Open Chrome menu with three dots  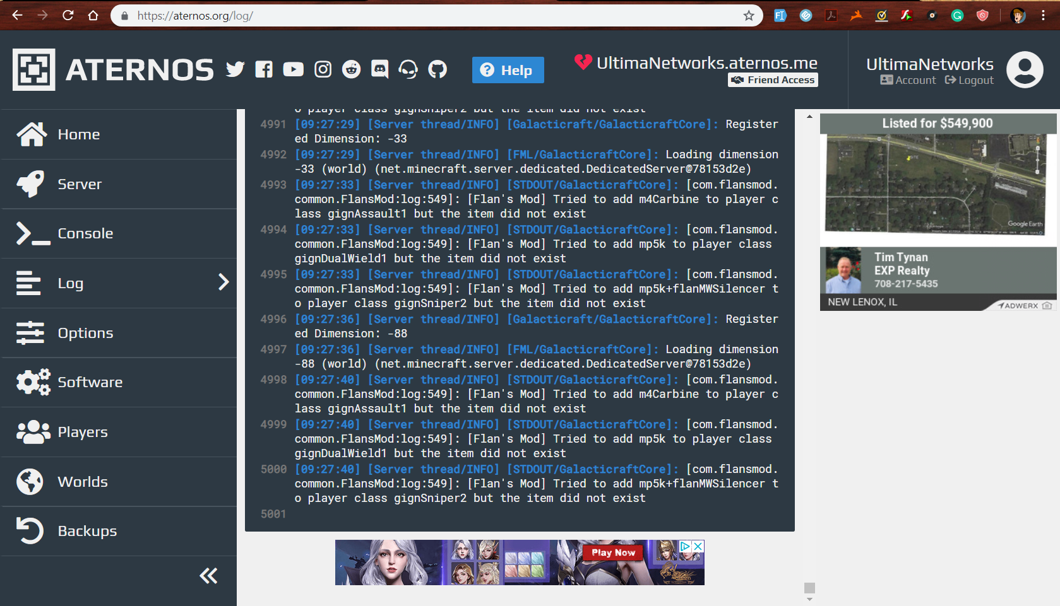(1044, 16)
